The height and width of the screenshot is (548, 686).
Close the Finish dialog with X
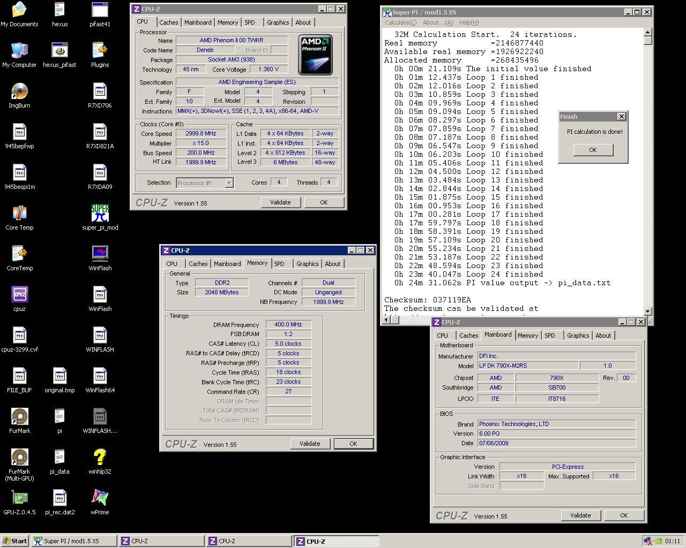(621, 117)
